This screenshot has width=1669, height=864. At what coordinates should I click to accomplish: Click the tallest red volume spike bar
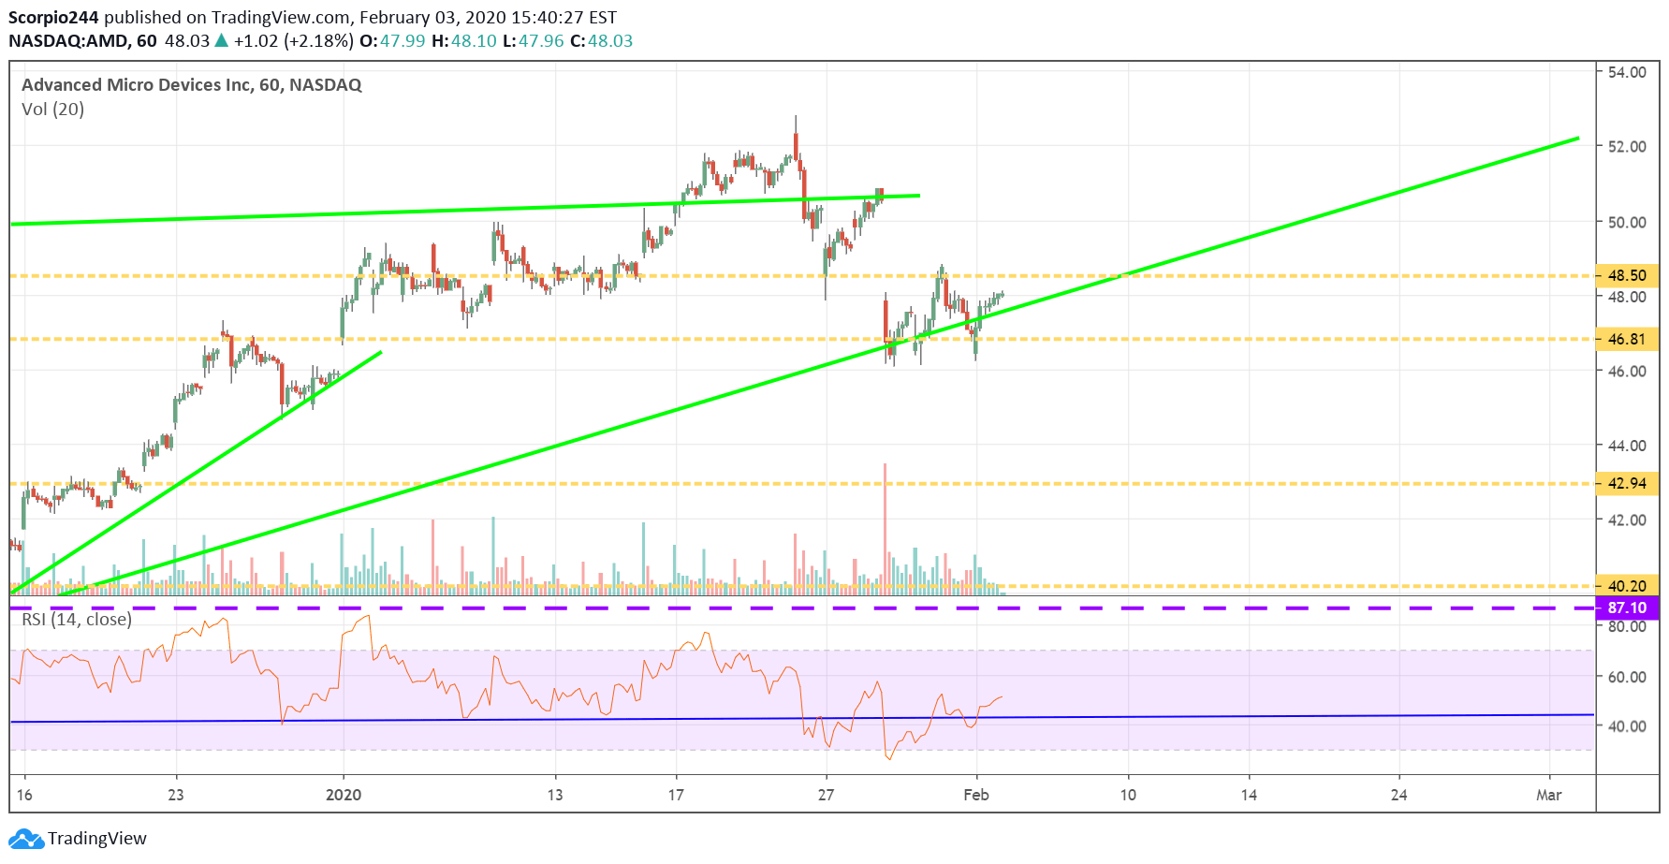tap(885, 529)
